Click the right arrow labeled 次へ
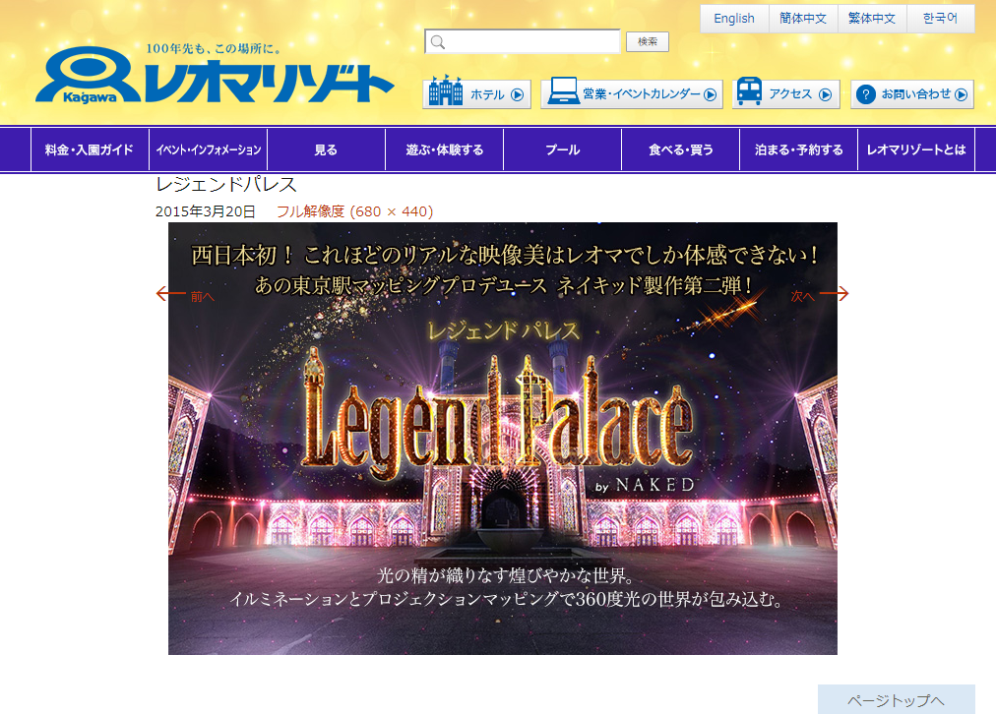The image size is (996, 714). coord(820,294)
